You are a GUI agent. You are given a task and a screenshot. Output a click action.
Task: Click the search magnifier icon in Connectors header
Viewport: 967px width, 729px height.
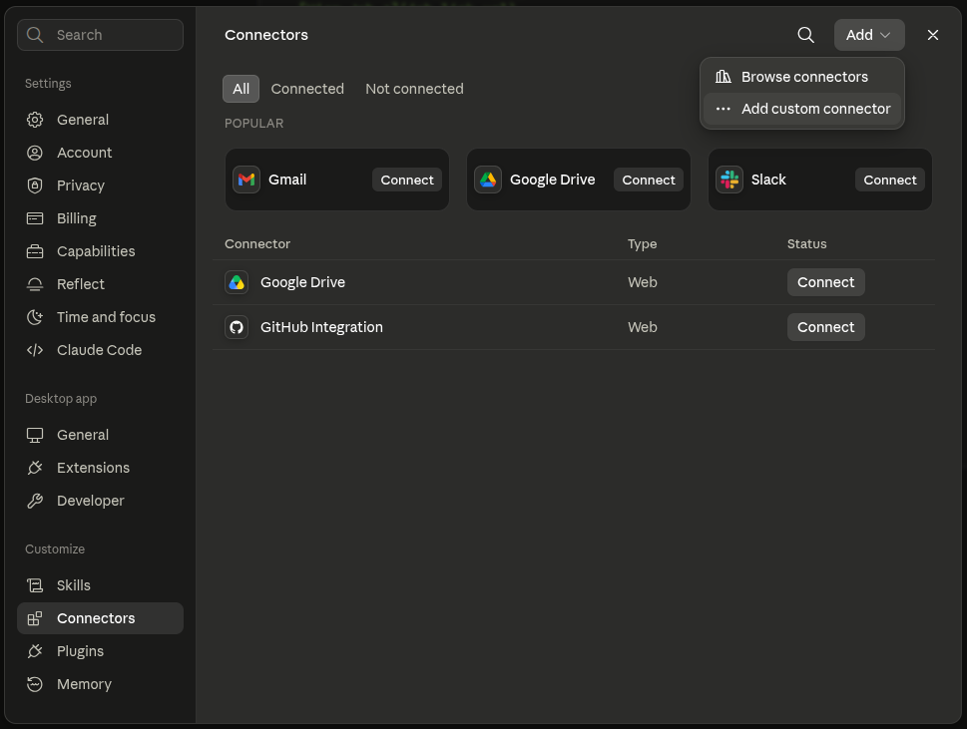click(806, 35)
